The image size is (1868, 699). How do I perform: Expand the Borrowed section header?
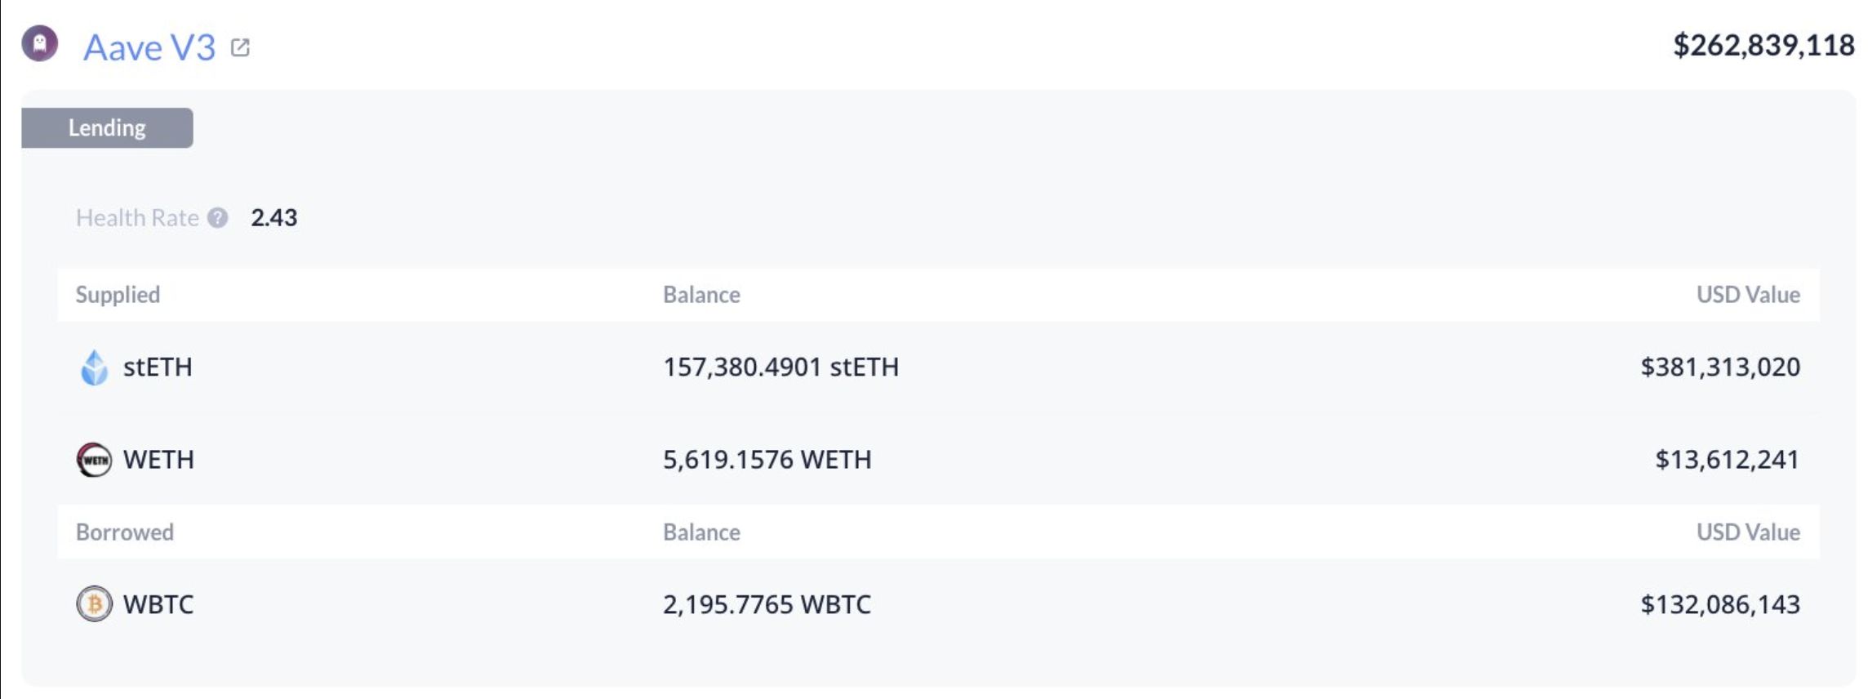point(124,532)
